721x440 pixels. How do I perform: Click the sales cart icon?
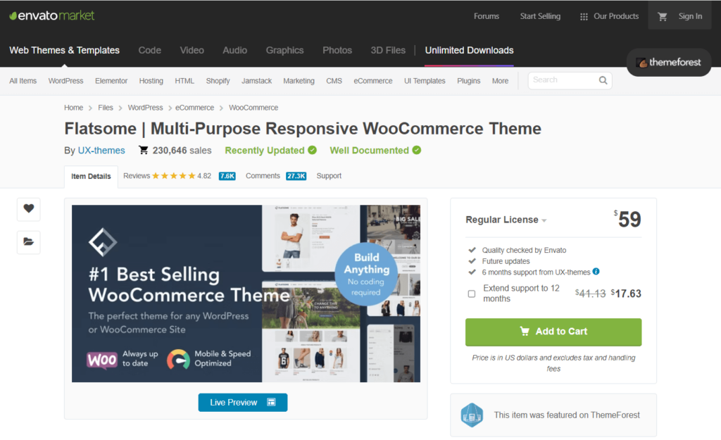pos(144,150)
